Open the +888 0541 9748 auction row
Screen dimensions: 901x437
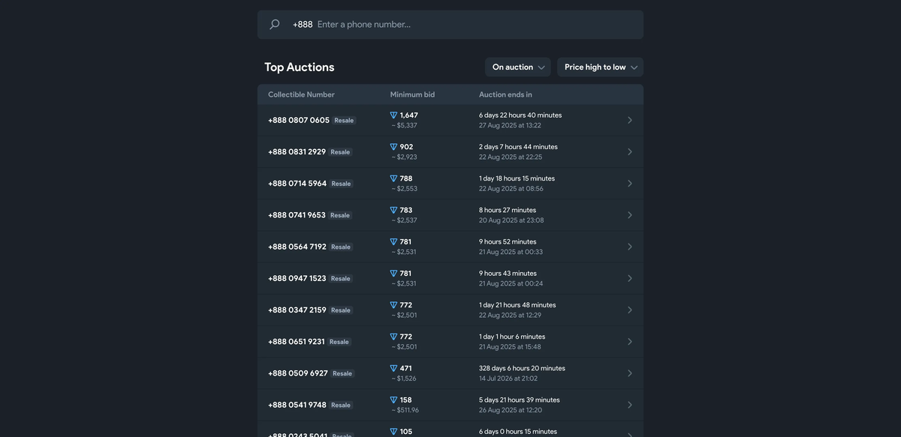tap(297, 406)
